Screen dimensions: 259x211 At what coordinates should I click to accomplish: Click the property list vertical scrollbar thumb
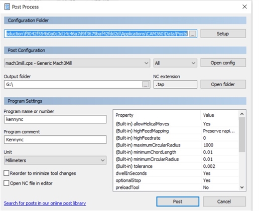[242, 134]
